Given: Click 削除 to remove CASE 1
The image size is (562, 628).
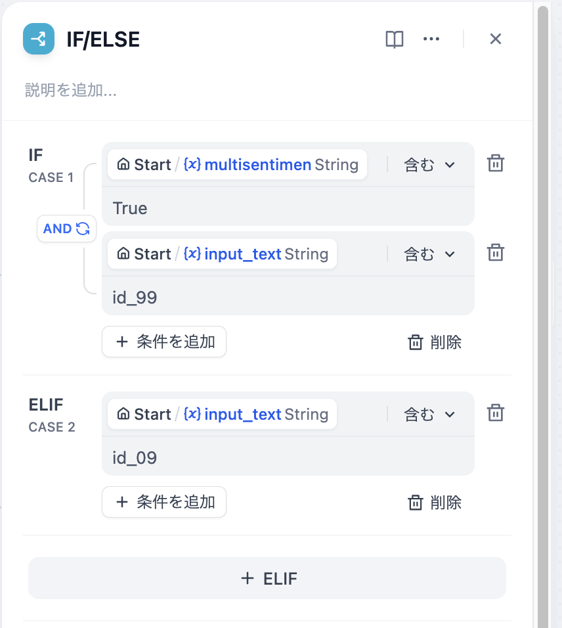Looking at the screenshot, I should point(435,342).
